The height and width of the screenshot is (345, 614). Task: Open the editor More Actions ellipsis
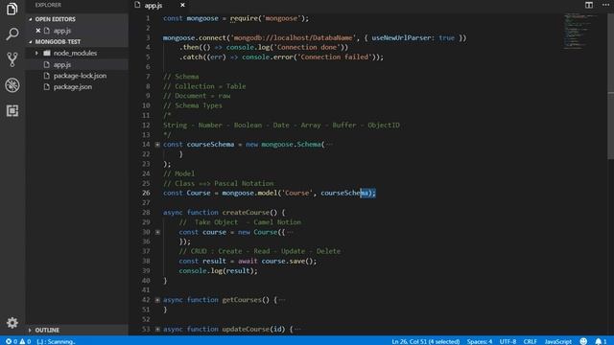click(605, 5)
